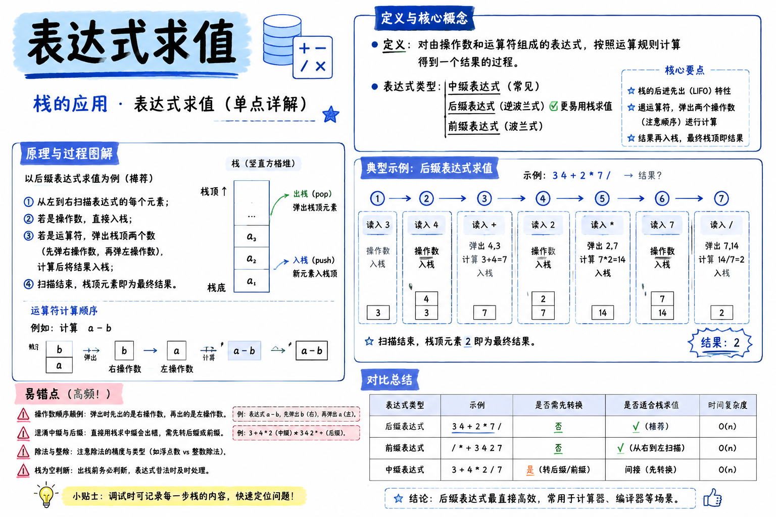Click step circle 4 in the postfix example
Image resolution: width=776 pixels, height=517 pixels.
click(x=543, y=198)
